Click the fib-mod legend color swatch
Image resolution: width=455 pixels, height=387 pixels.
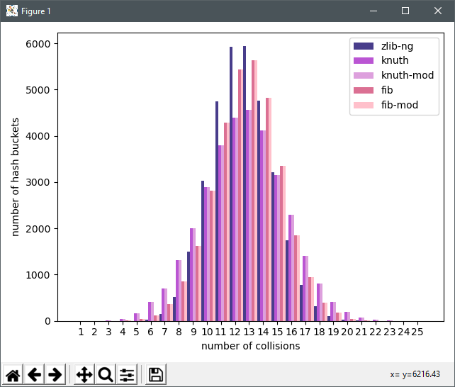364,105
